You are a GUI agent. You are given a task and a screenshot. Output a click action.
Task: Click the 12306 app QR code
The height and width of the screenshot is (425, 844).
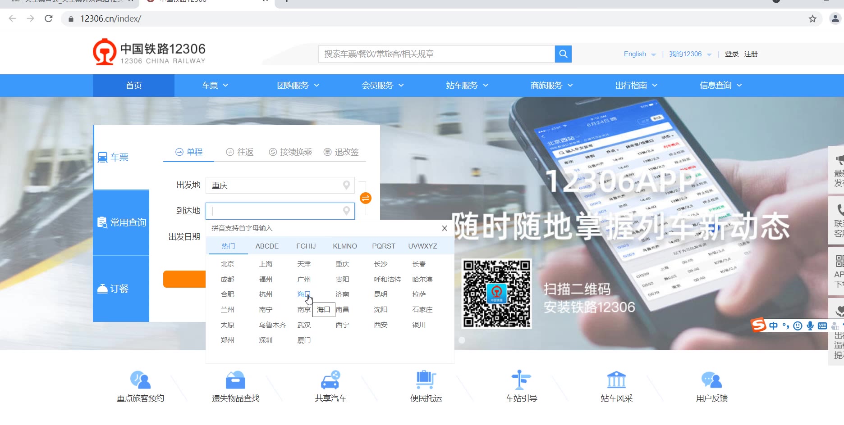click(x=497, y=294)
